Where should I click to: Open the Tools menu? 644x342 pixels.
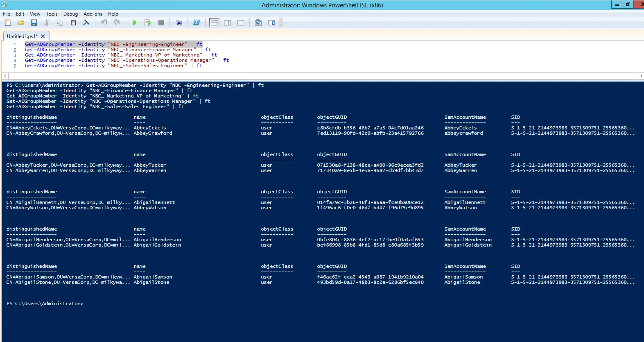(52, 14)
